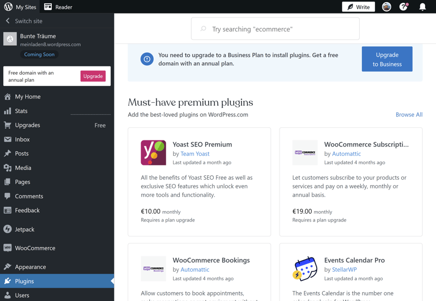
Task: Open the Team Yoast author link
Action: coord(195,153)
